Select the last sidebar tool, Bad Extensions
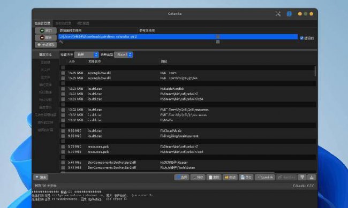 click(x=46, y=130)
